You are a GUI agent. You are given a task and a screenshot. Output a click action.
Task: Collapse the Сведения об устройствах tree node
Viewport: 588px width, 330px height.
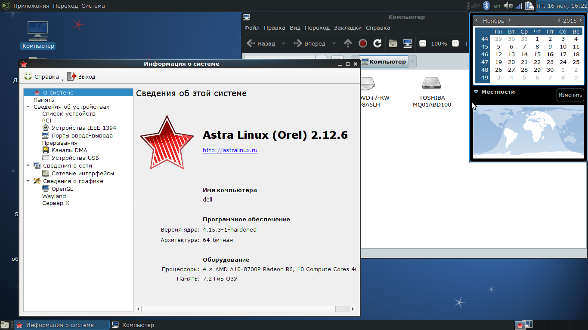click(28, 107)
